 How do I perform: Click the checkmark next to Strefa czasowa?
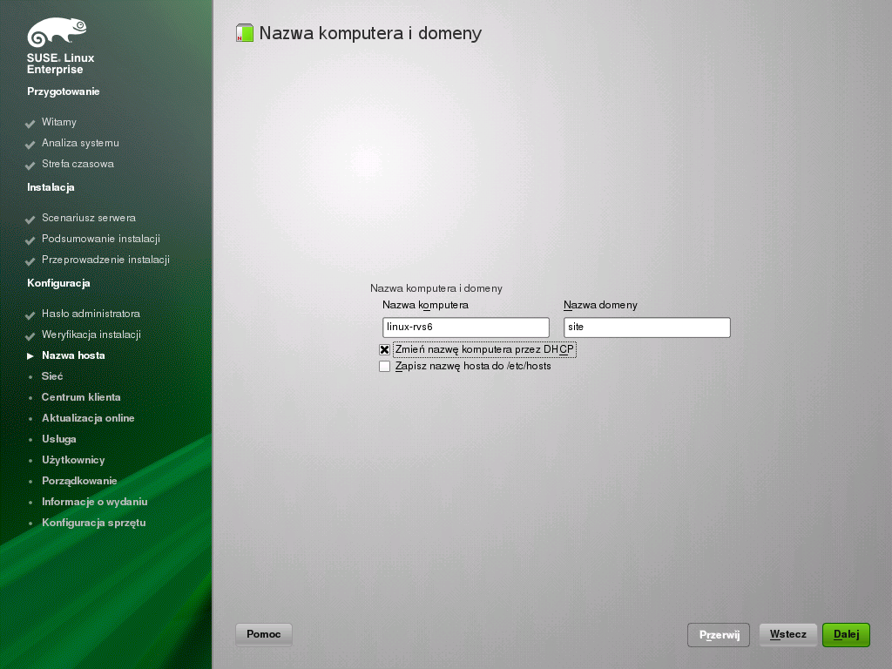point(30,165)
